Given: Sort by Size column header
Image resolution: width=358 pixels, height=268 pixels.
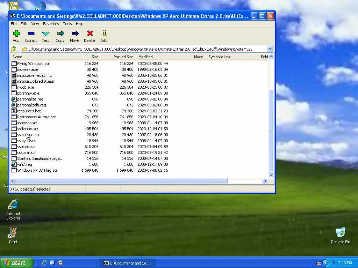Looking at the screenshot, I should click(83, 57).
